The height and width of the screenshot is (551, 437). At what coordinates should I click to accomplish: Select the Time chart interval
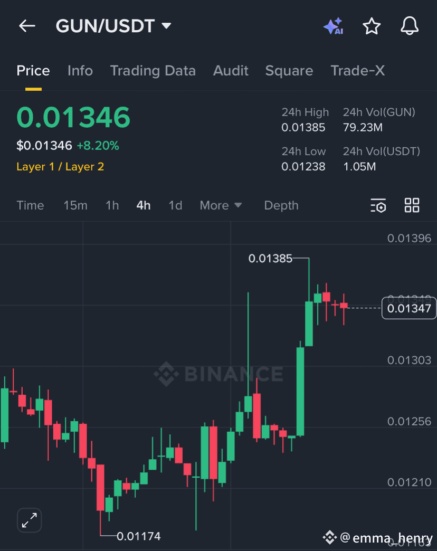pyautogui.click(x=30, y=205)
